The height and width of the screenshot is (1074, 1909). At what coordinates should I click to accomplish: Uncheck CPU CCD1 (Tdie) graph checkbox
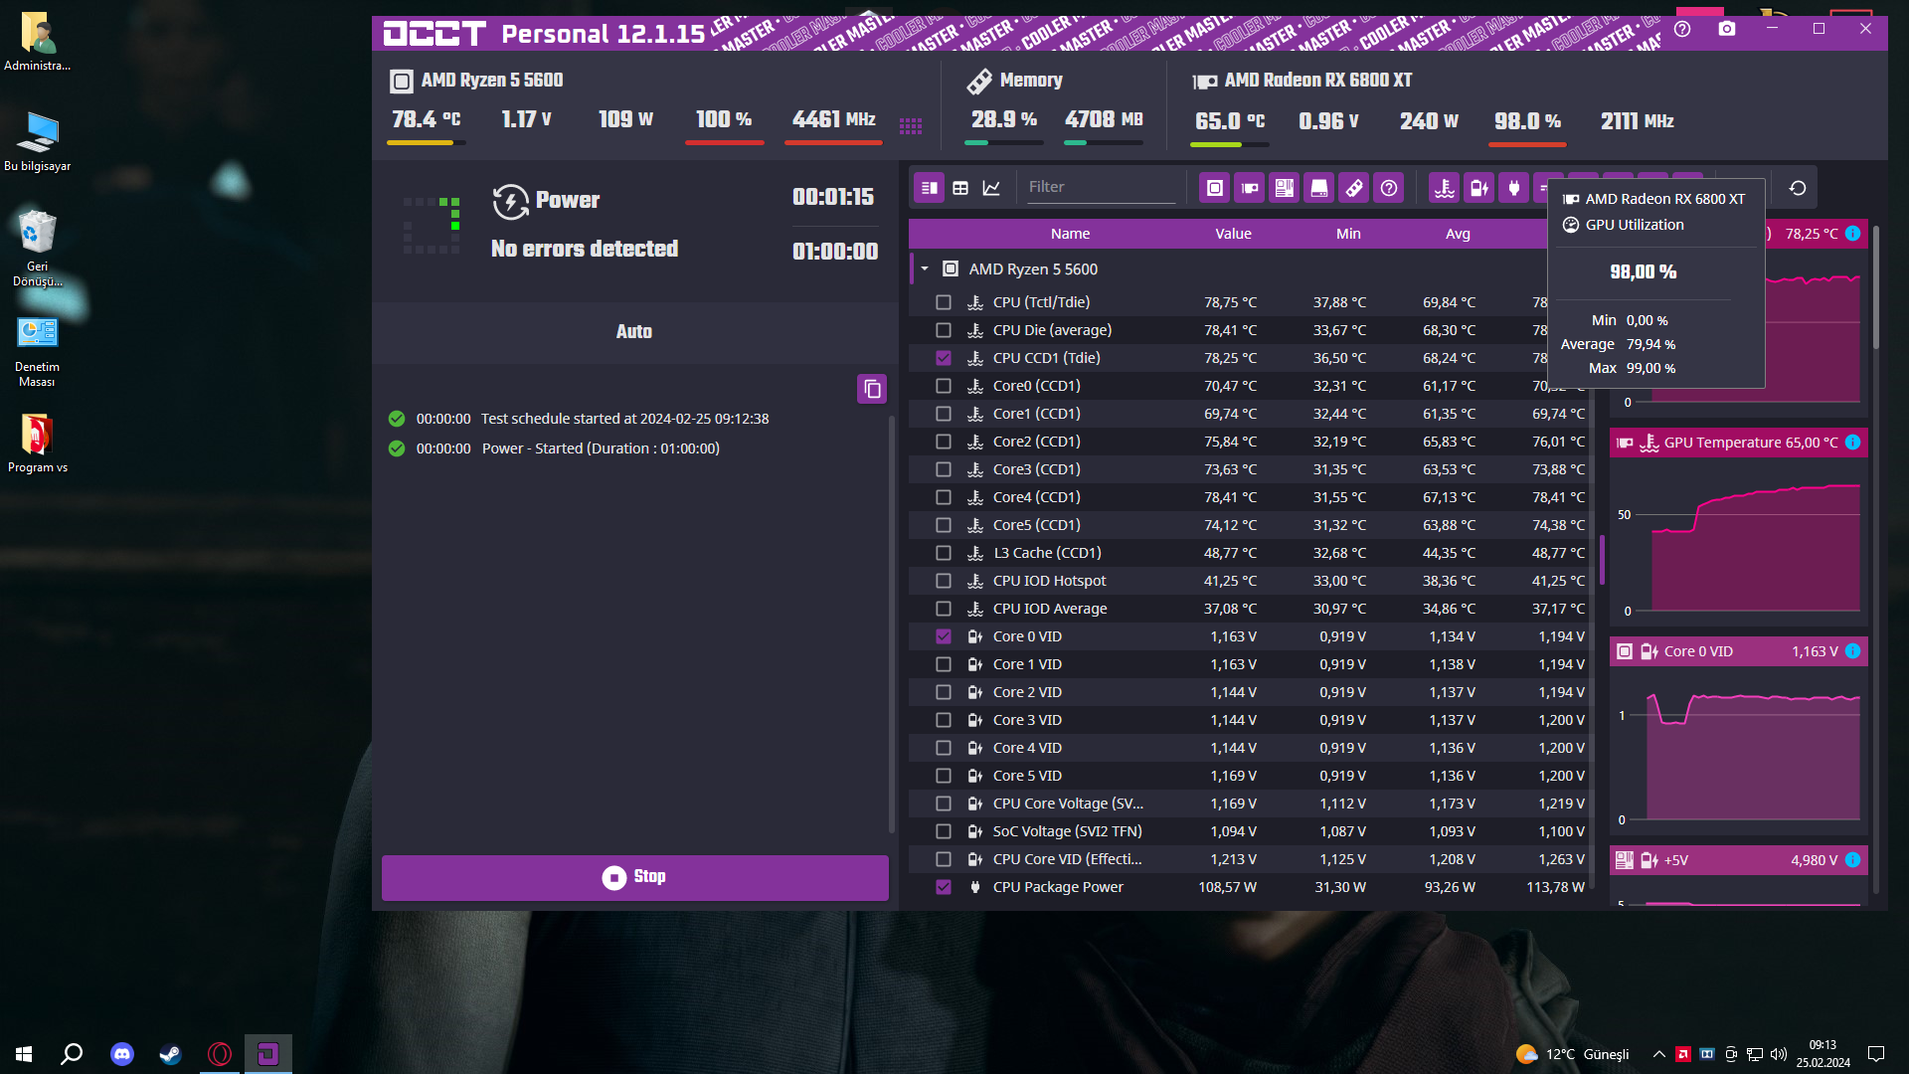944,358
